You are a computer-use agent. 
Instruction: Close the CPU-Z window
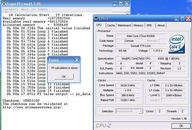click(188, 18)
